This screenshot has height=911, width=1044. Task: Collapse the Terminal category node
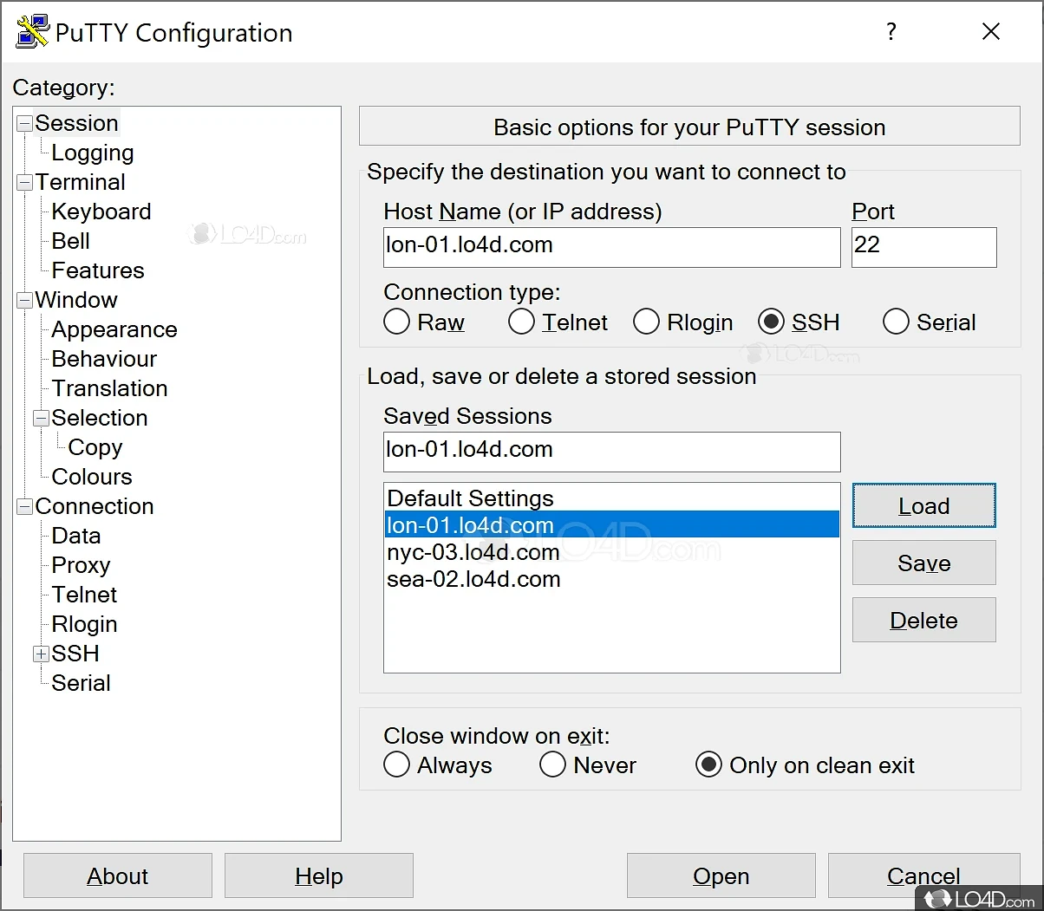pyautogui.click(x=24, y=183)
